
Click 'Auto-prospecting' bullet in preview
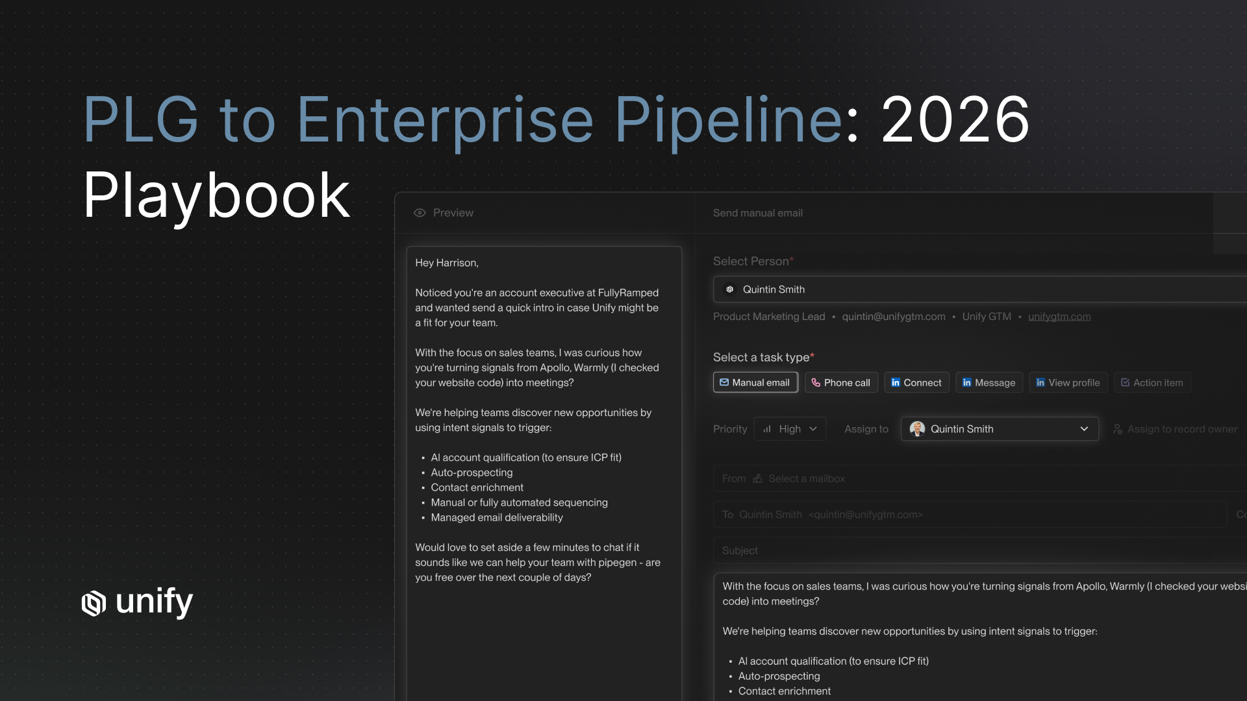[x=472, y=473]
